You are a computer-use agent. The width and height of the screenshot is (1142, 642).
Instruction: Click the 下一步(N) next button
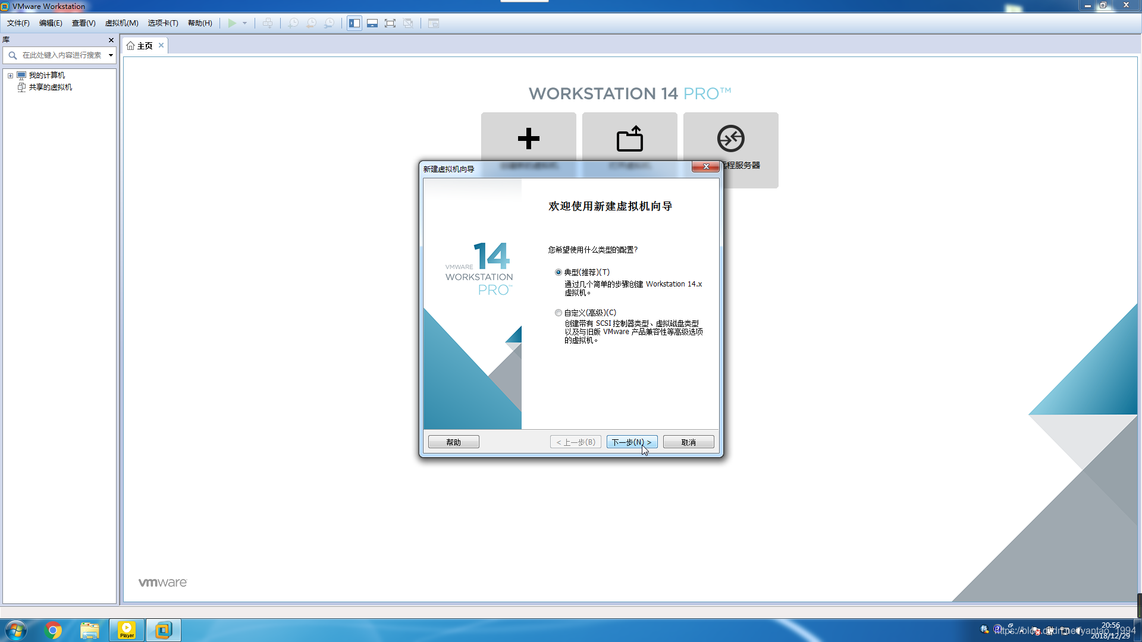pyautogui.click(x=632, y=442)
